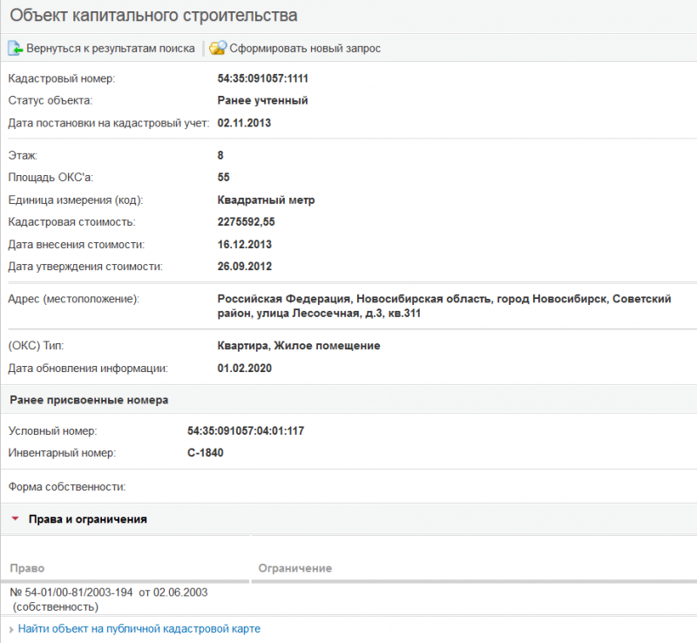This screenshot has height=643, width=697.
Task: Click 'Сформировать новый запрос' text
Action: [304, 49]
